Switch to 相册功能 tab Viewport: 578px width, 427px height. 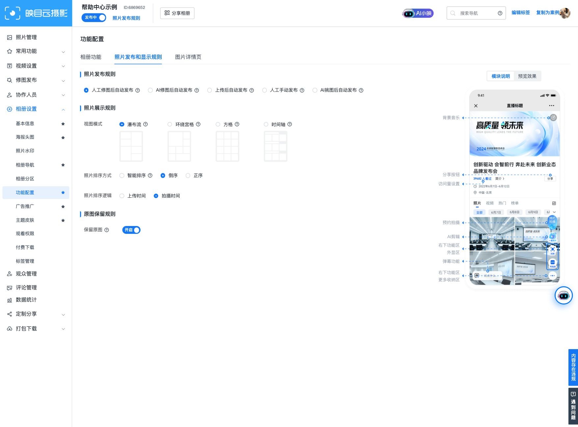(91, 57)
